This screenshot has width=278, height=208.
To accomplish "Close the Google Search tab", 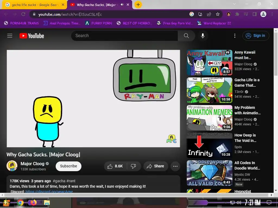I will click(x=63, y=5).
